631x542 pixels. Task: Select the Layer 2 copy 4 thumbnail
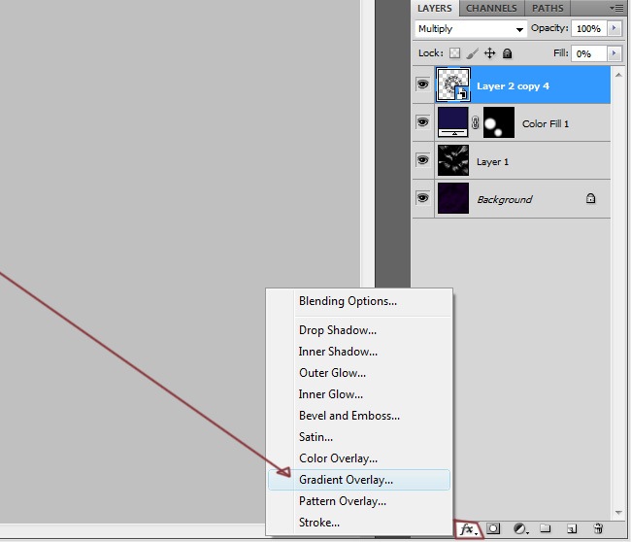[x=453, y=85]
